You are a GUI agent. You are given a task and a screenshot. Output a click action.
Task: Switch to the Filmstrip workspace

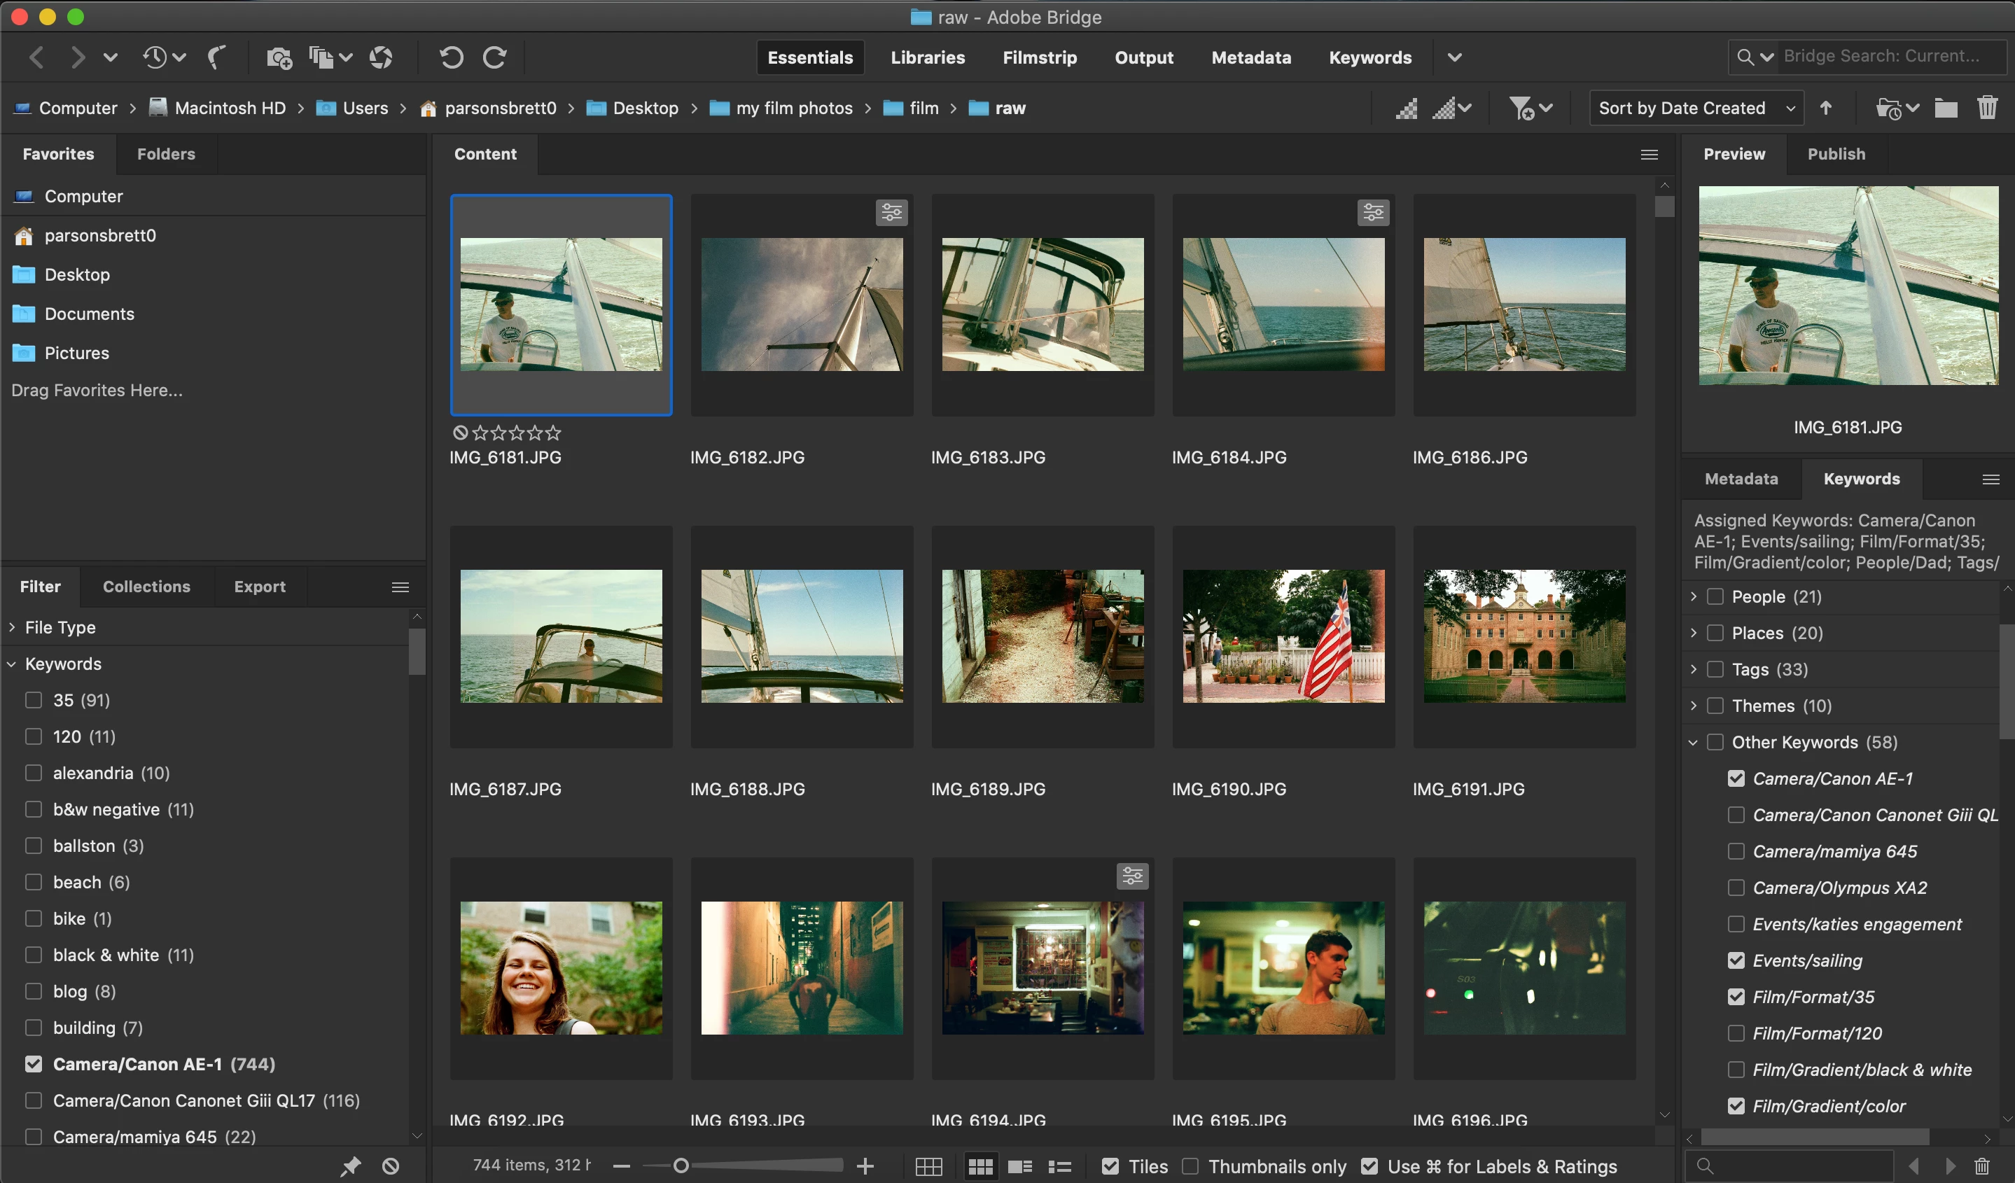click(x=1040, y=57)
